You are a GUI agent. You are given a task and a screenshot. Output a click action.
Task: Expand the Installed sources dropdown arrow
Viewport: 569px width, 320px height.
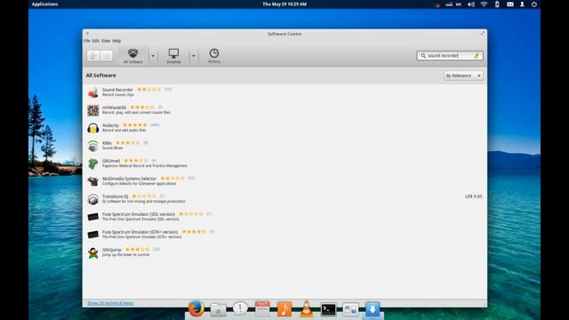pyautogui.click(x=194, y=56)
